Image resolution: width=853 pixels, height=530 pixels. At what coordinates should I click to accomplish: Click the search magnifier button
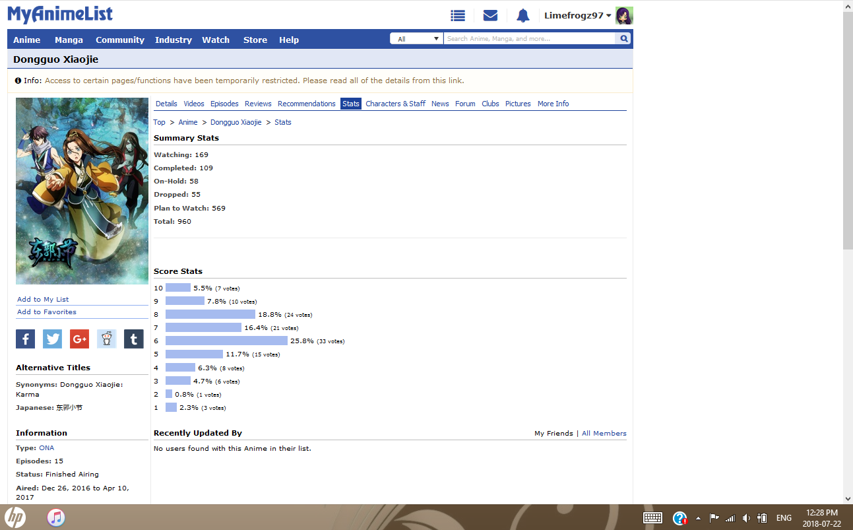coord(623,39)
